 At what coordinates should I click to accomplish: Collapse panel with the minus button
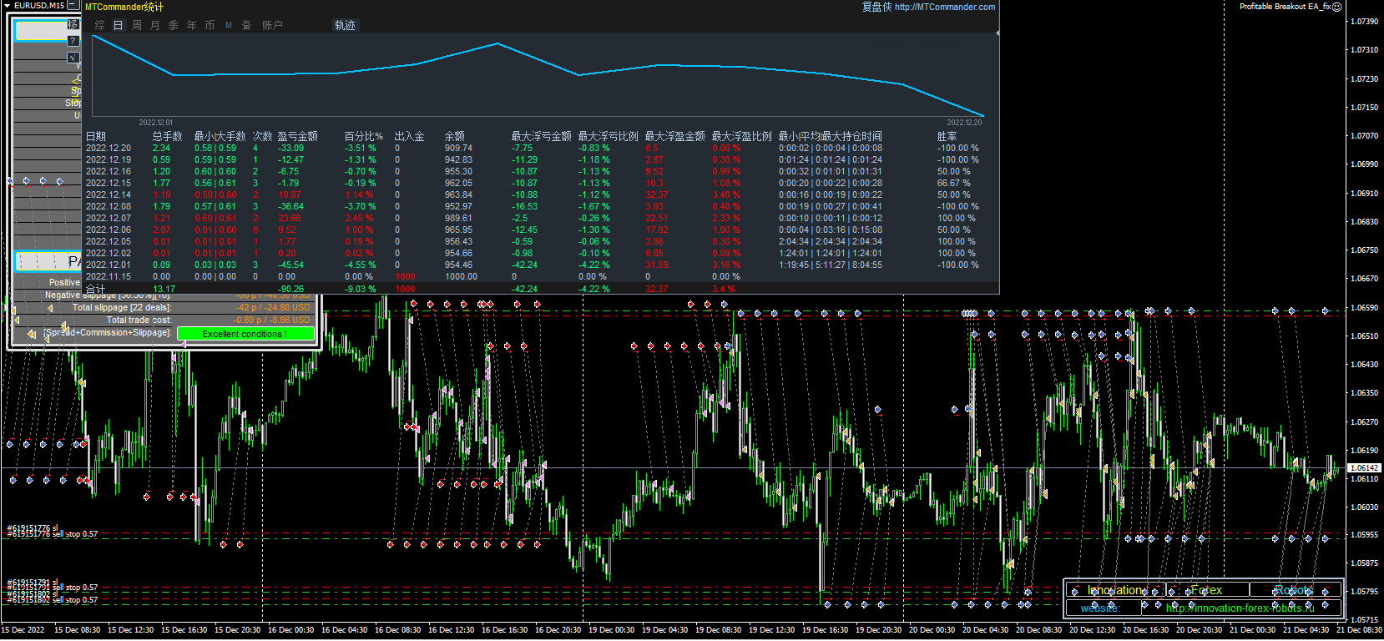73,5
